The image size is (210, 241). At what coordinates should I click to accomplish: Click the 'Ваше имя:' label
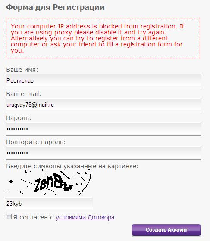pyautogui.click(x=22, y=70)
